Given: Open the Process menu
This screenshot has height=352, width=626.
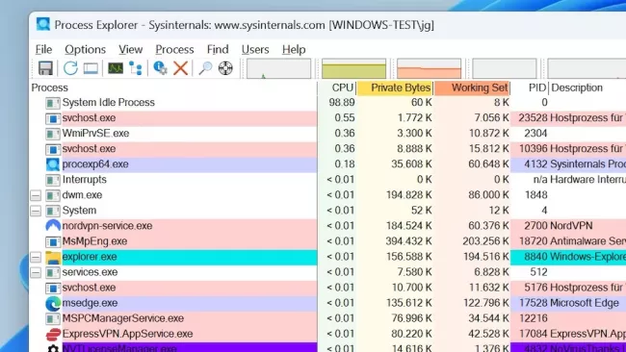Looking at the screenshot, I should point(174,49).
